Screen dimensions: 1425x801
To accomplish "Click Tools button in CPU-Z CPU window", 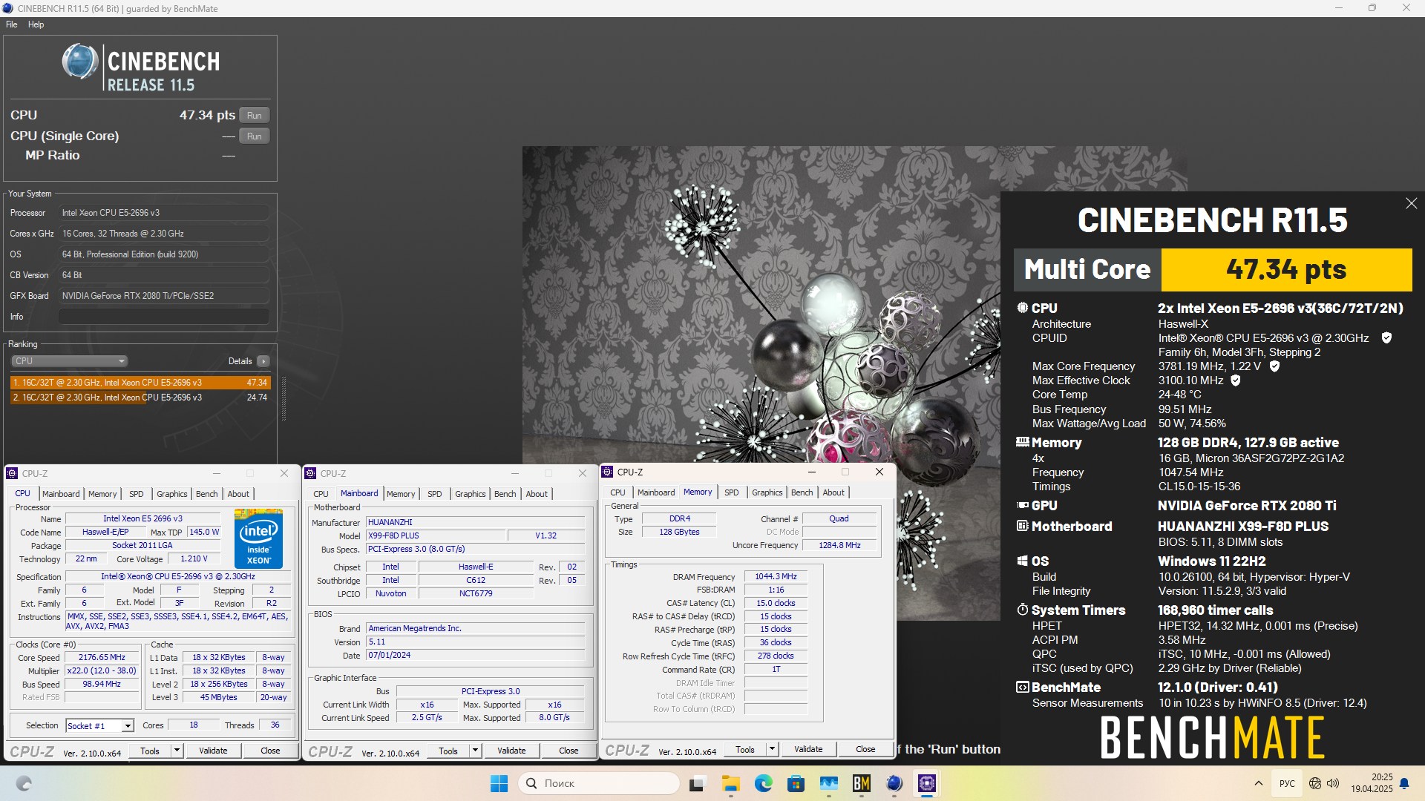I will (x=150, y=751).
